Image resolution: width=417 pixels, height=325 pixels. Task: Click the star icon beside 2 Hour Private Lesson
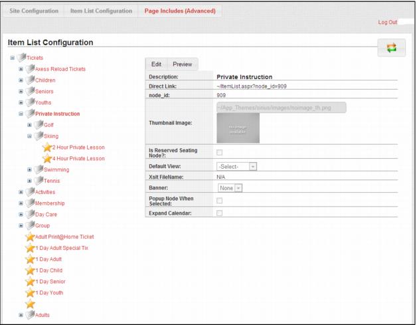click(x=47, y=147)
